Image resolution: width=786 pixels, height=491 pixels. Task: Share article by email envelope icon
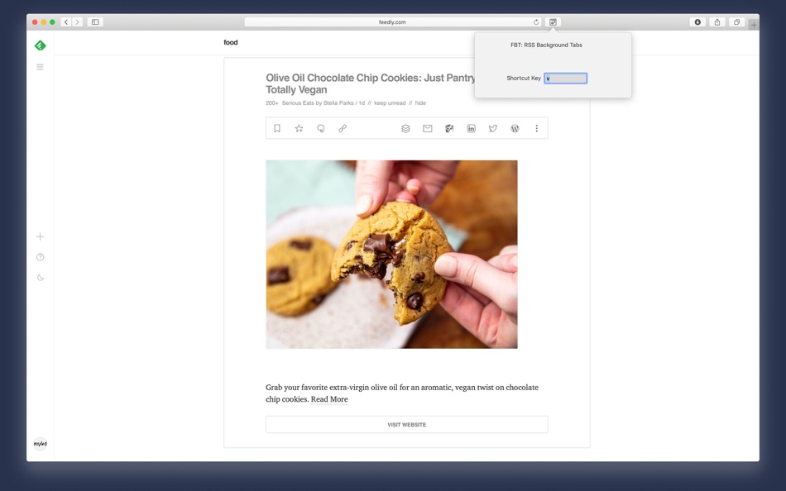click(x=428, y=128)
